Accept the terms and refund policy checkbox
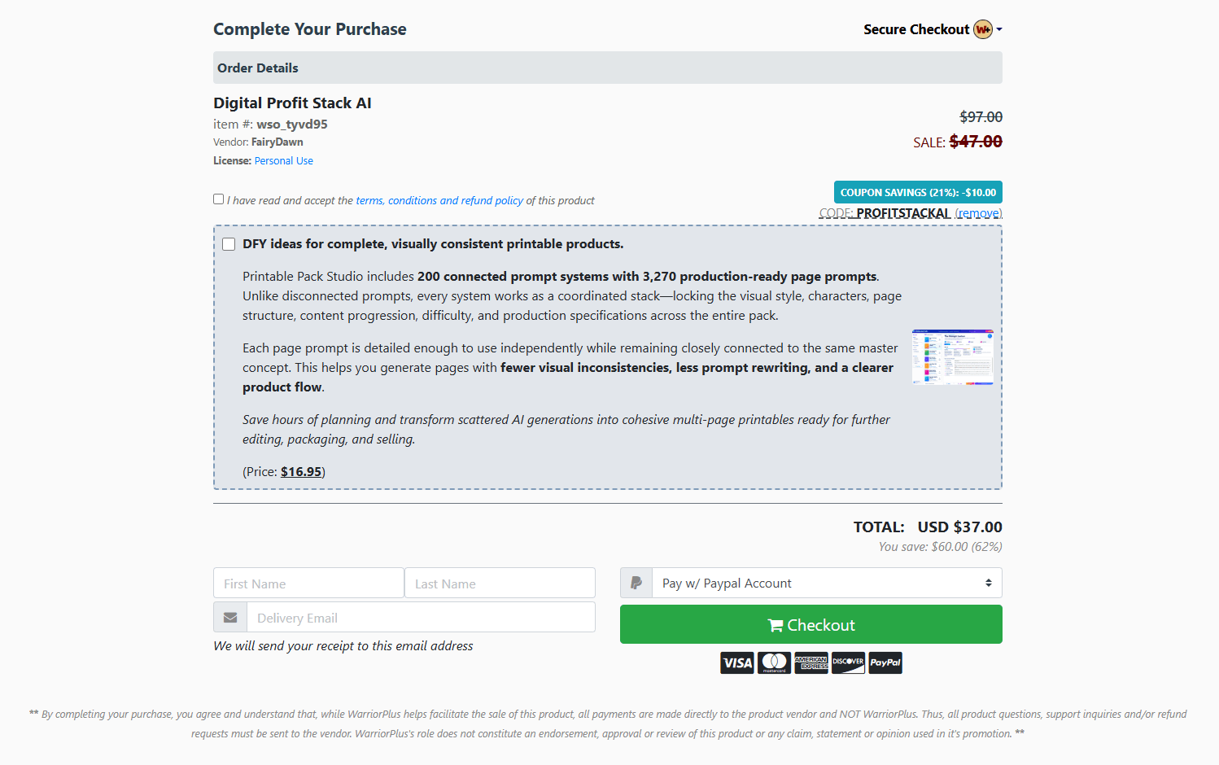Image resolution: width=1219 pixels, height=765 pixels. tap(218, 199)
